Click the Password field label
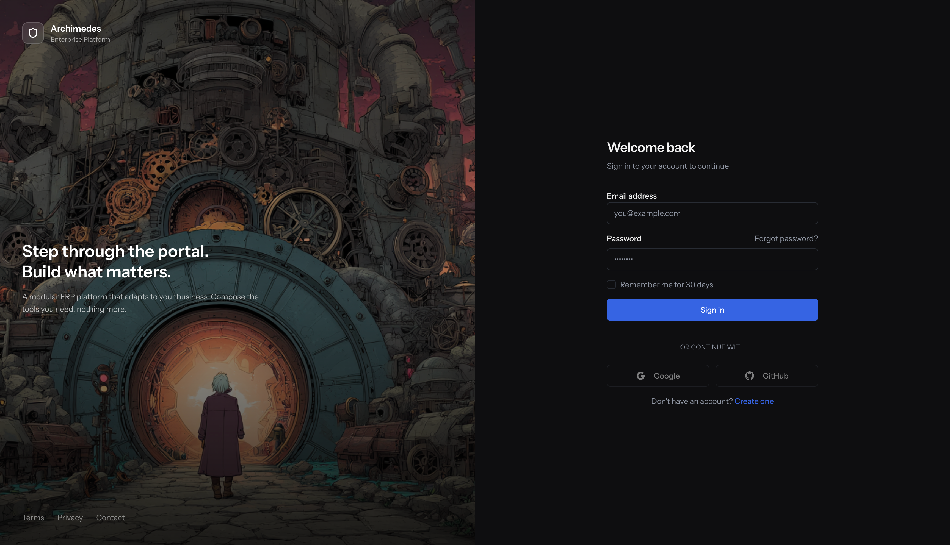The height and width of the screenshot is (545, 950). [x=624, y=239]
